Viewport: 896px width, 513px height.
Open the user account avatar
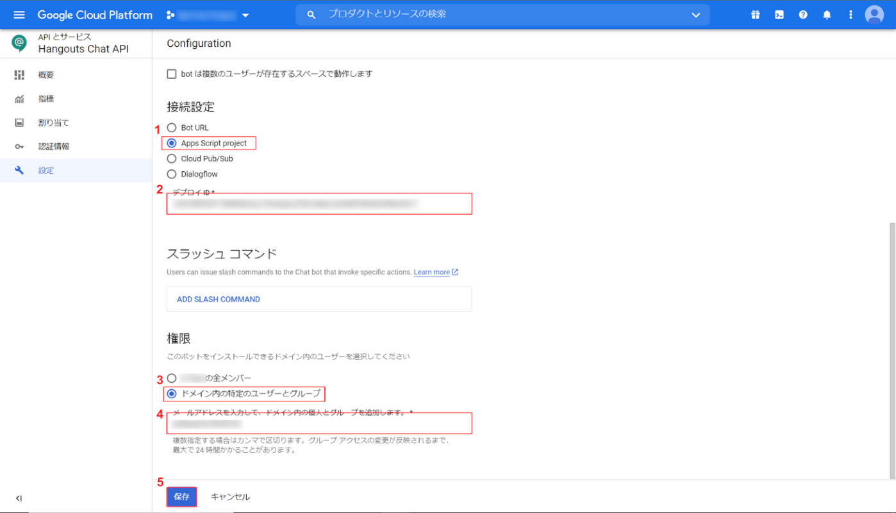pos(874,15)
